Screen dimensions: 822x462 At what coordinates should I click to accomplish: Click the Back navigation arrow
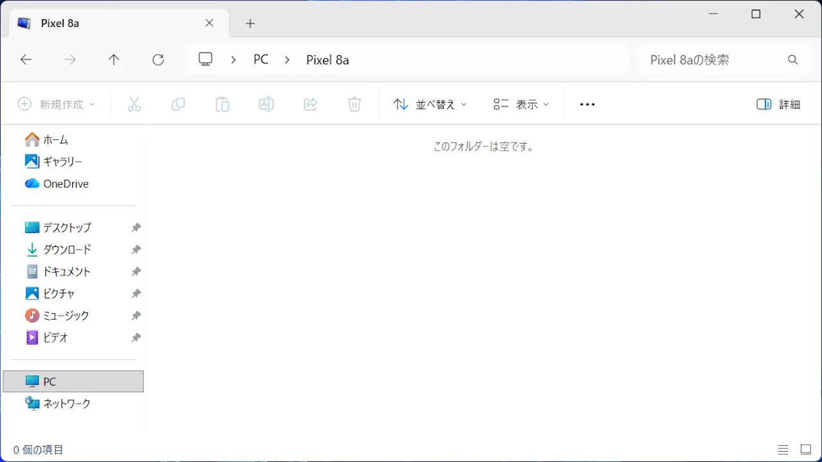pos(26,60)
